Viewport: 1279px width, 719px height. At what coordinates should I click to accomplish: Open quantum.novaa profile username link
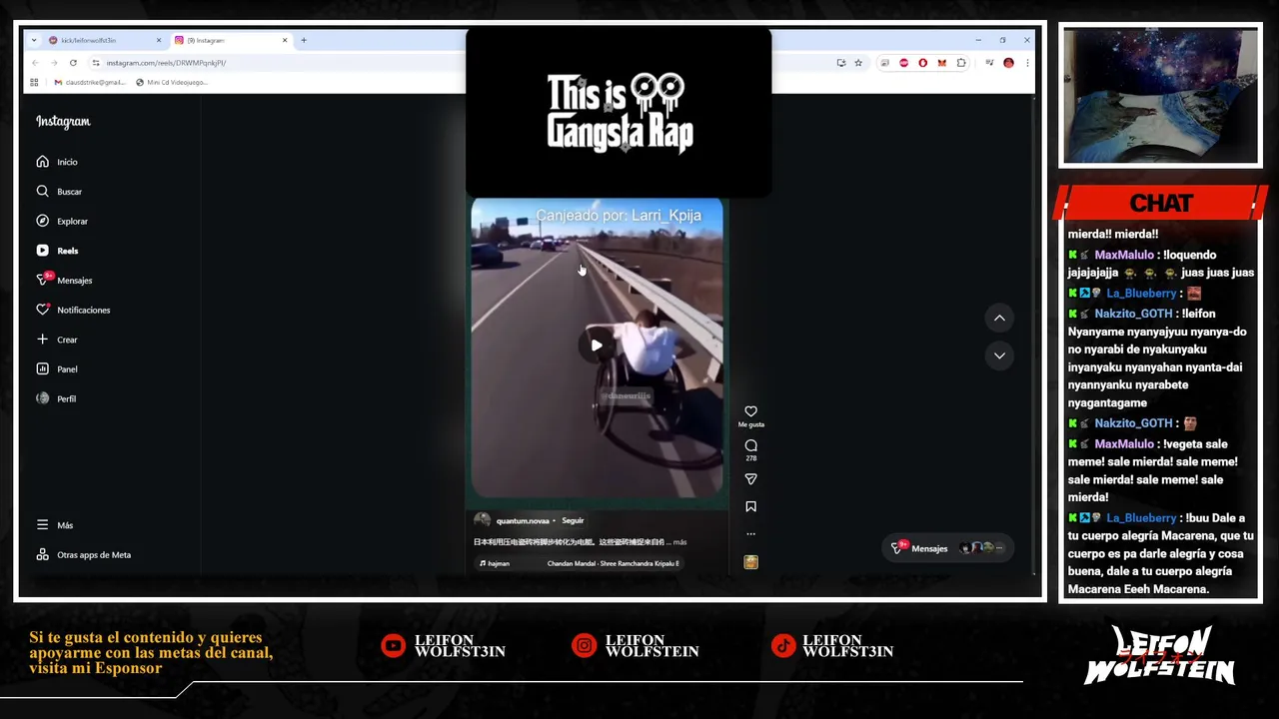(523, 521)
